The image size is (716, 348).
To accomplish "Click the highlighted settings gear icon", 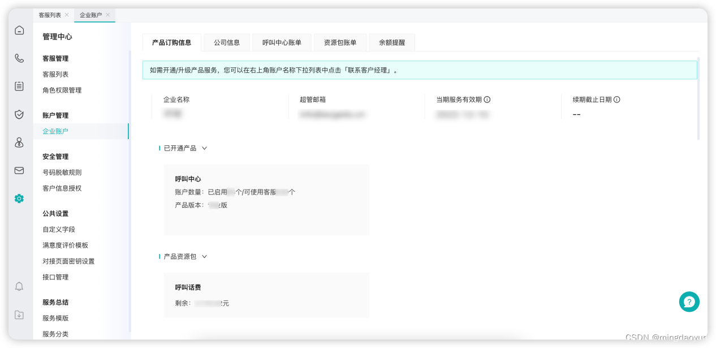I will tap(19, 199).
